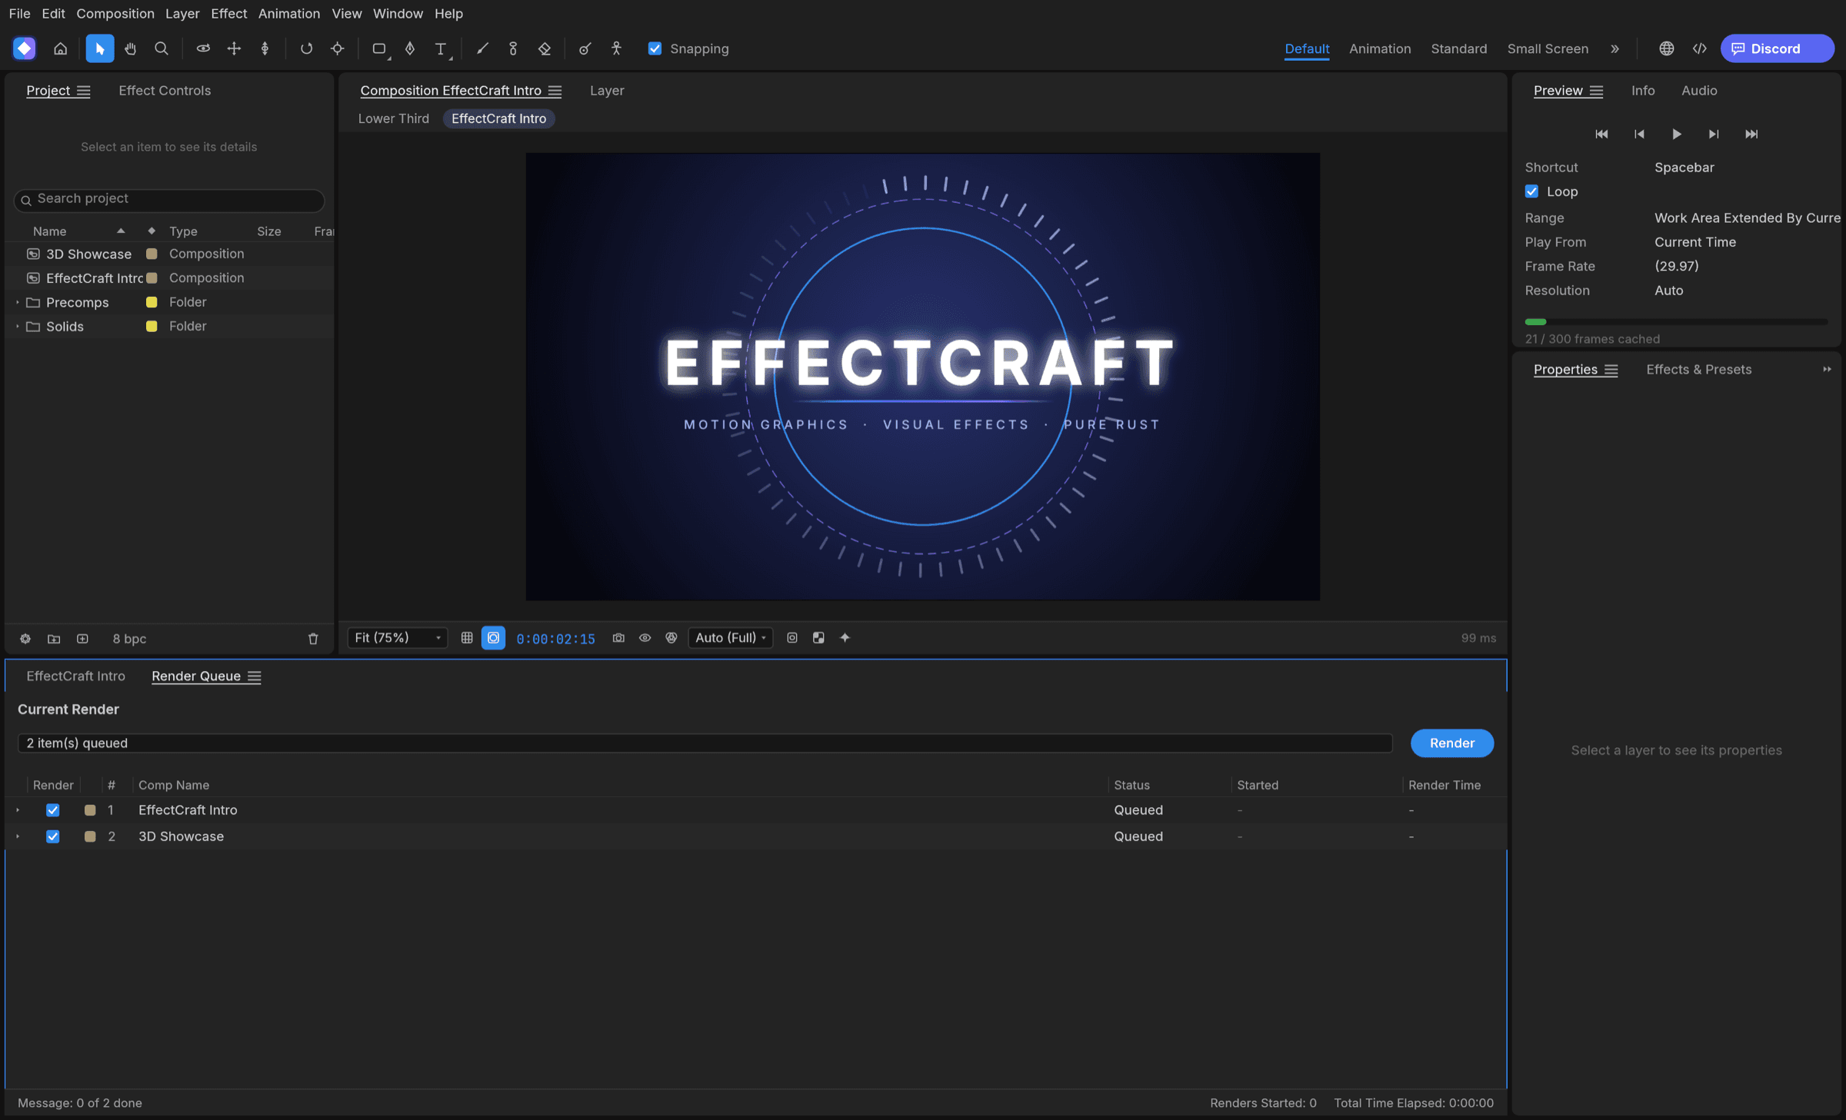Expand the Solids folder
Viewport: 1846px width, 1120px height.
[x=17, y=327]
